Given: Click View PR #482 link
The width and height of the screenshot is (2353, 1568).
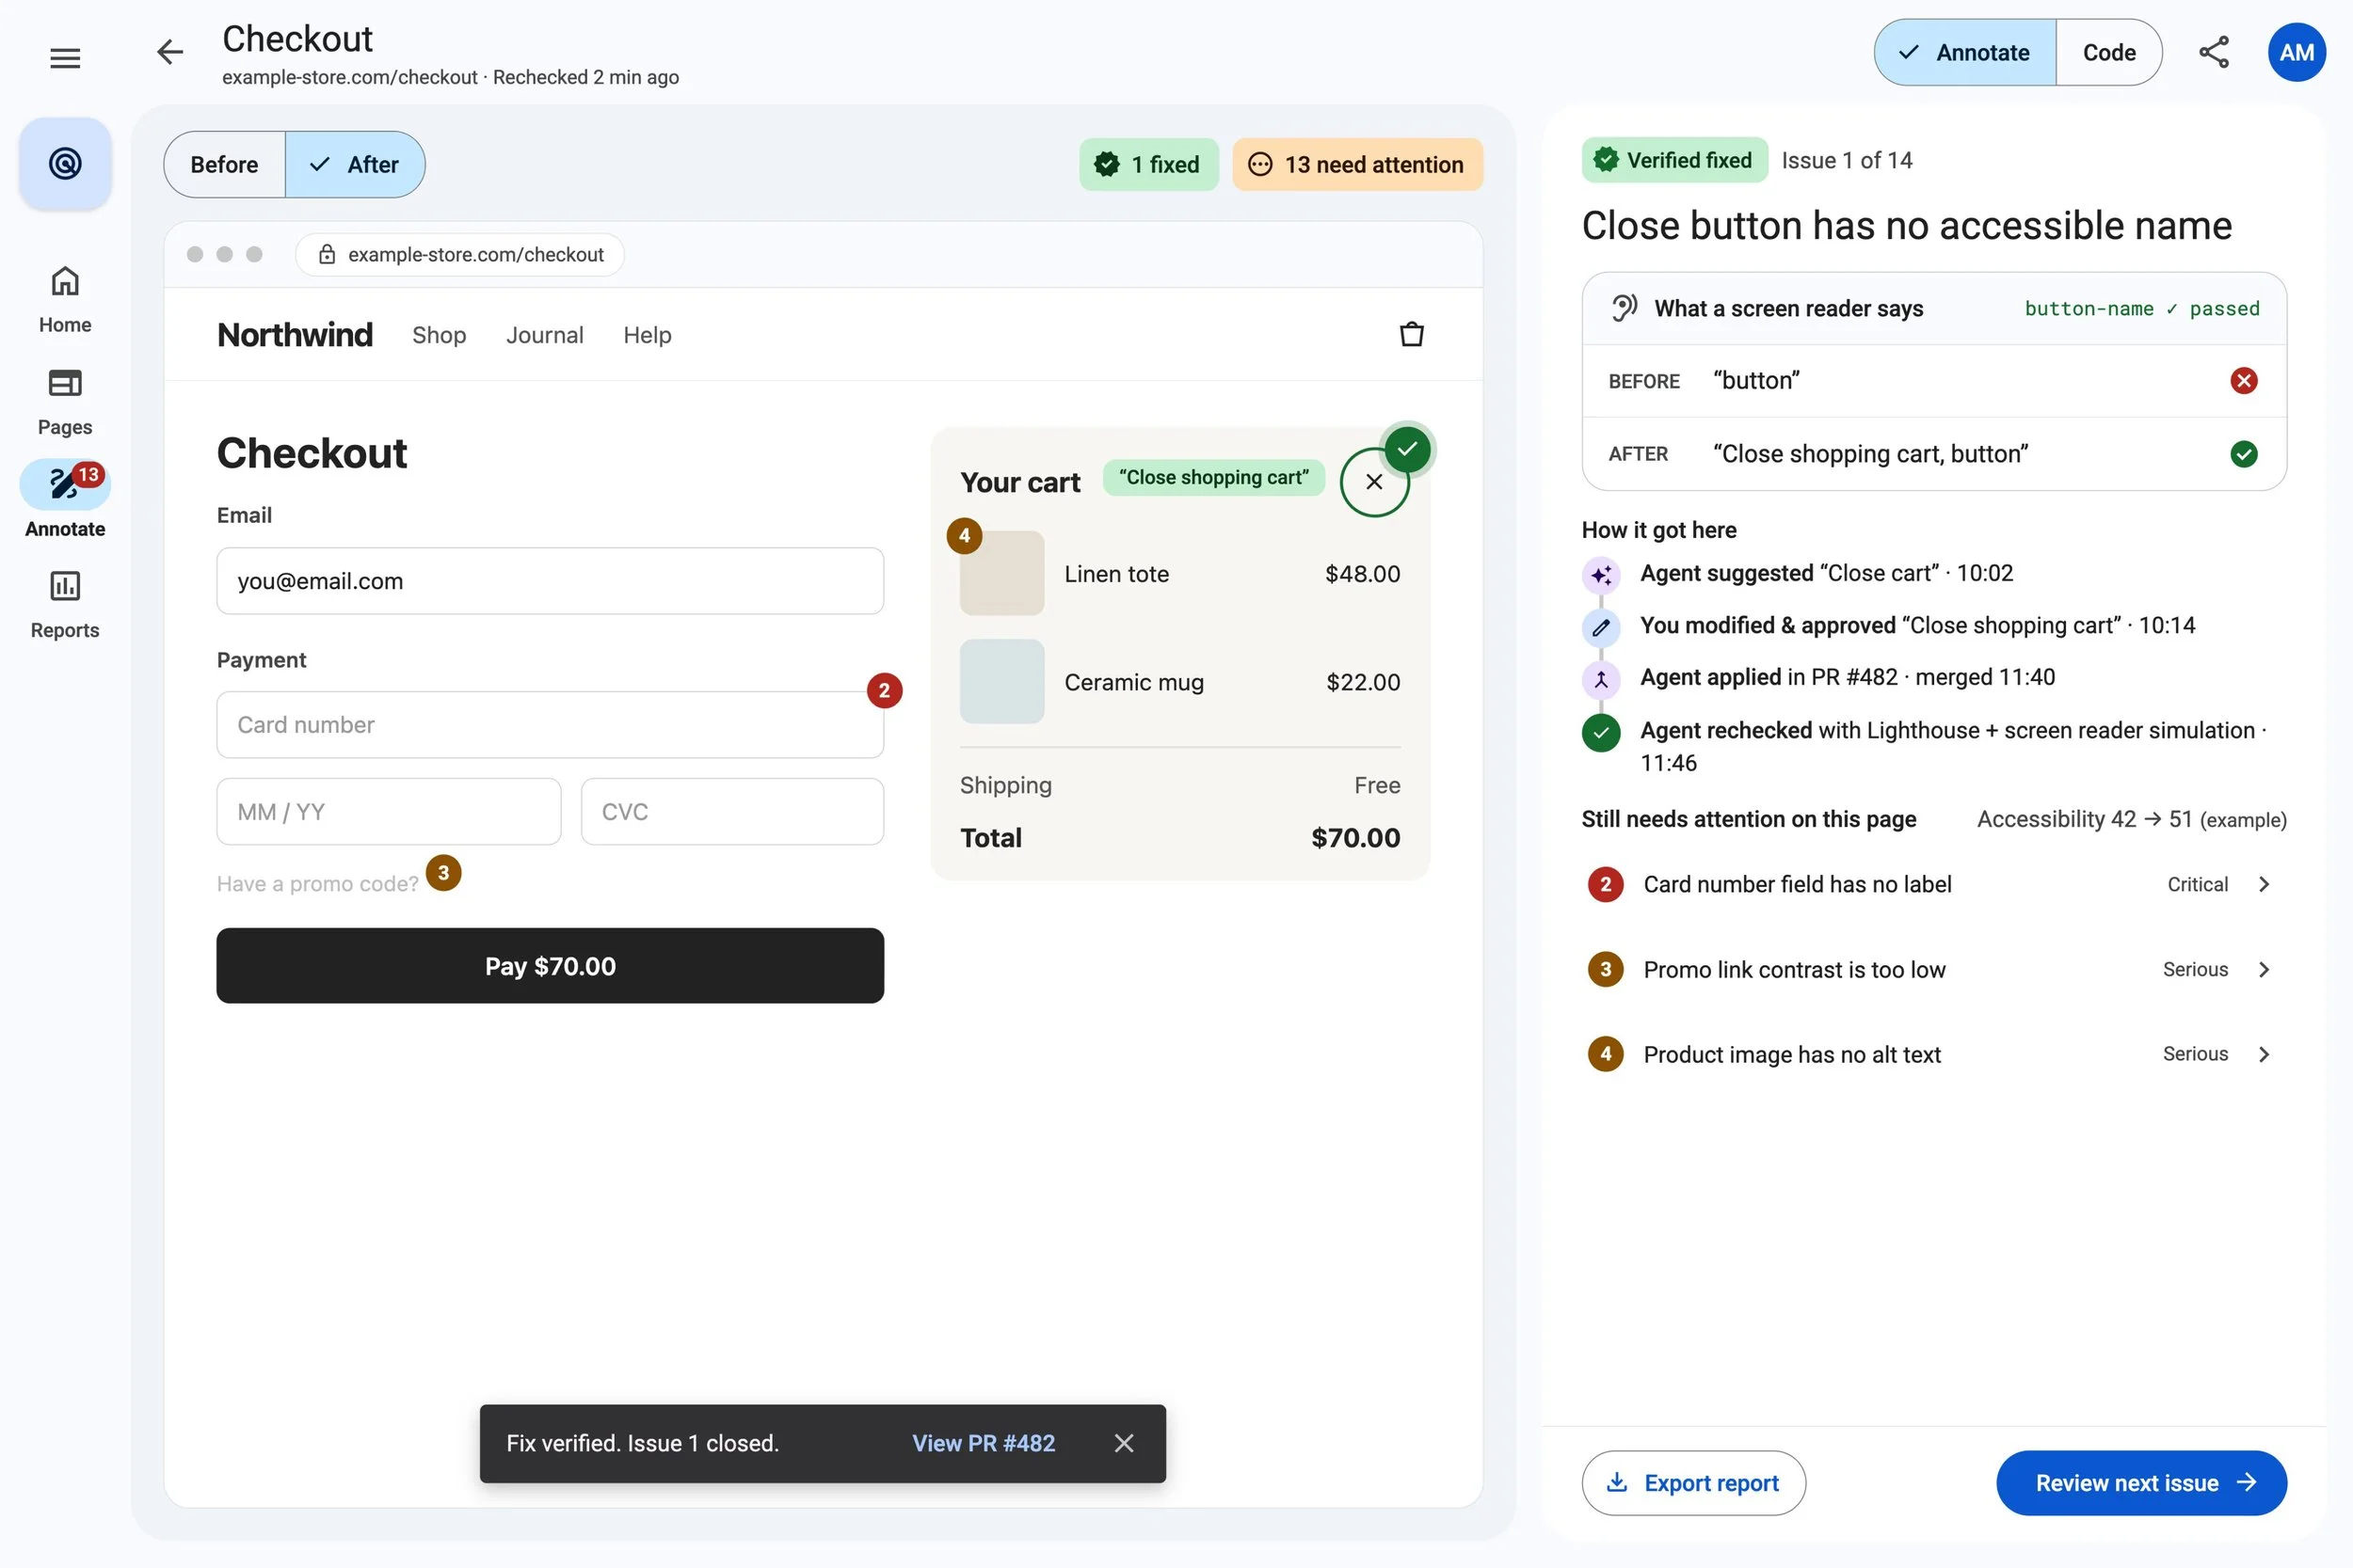Looking at the screenshot, I should click(984, 1443).
